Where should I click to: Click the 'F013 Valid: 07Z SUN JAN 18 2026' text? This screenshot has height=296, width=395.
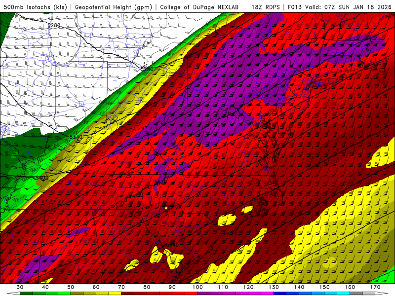click(x=340, y=7)
